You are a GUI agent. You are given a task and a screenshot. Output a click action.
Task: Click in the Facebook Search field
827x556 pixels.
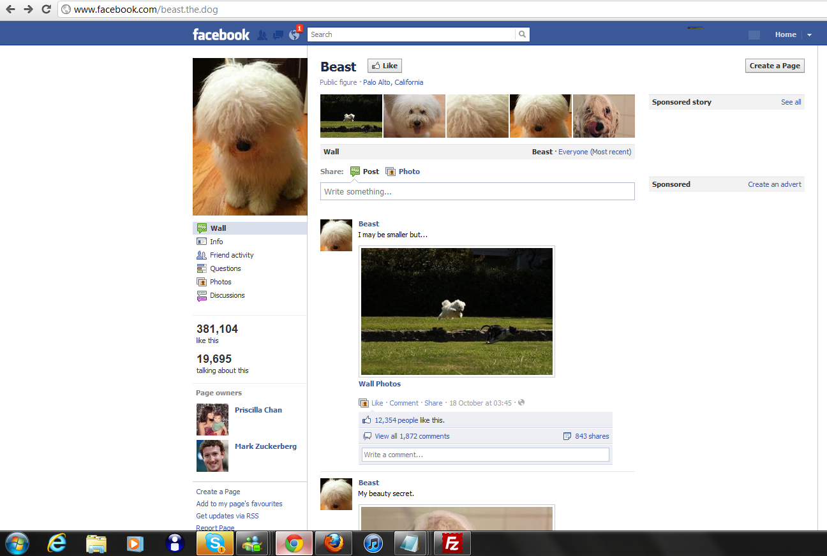[x=411, y=34]
